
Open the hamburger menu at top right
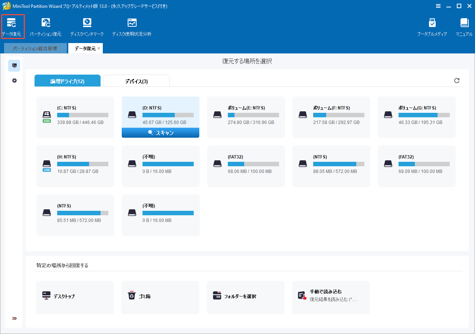click(x=438, y=6)
